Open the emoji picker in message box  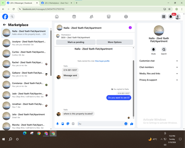pyautogui.click(x=126, y=124)
